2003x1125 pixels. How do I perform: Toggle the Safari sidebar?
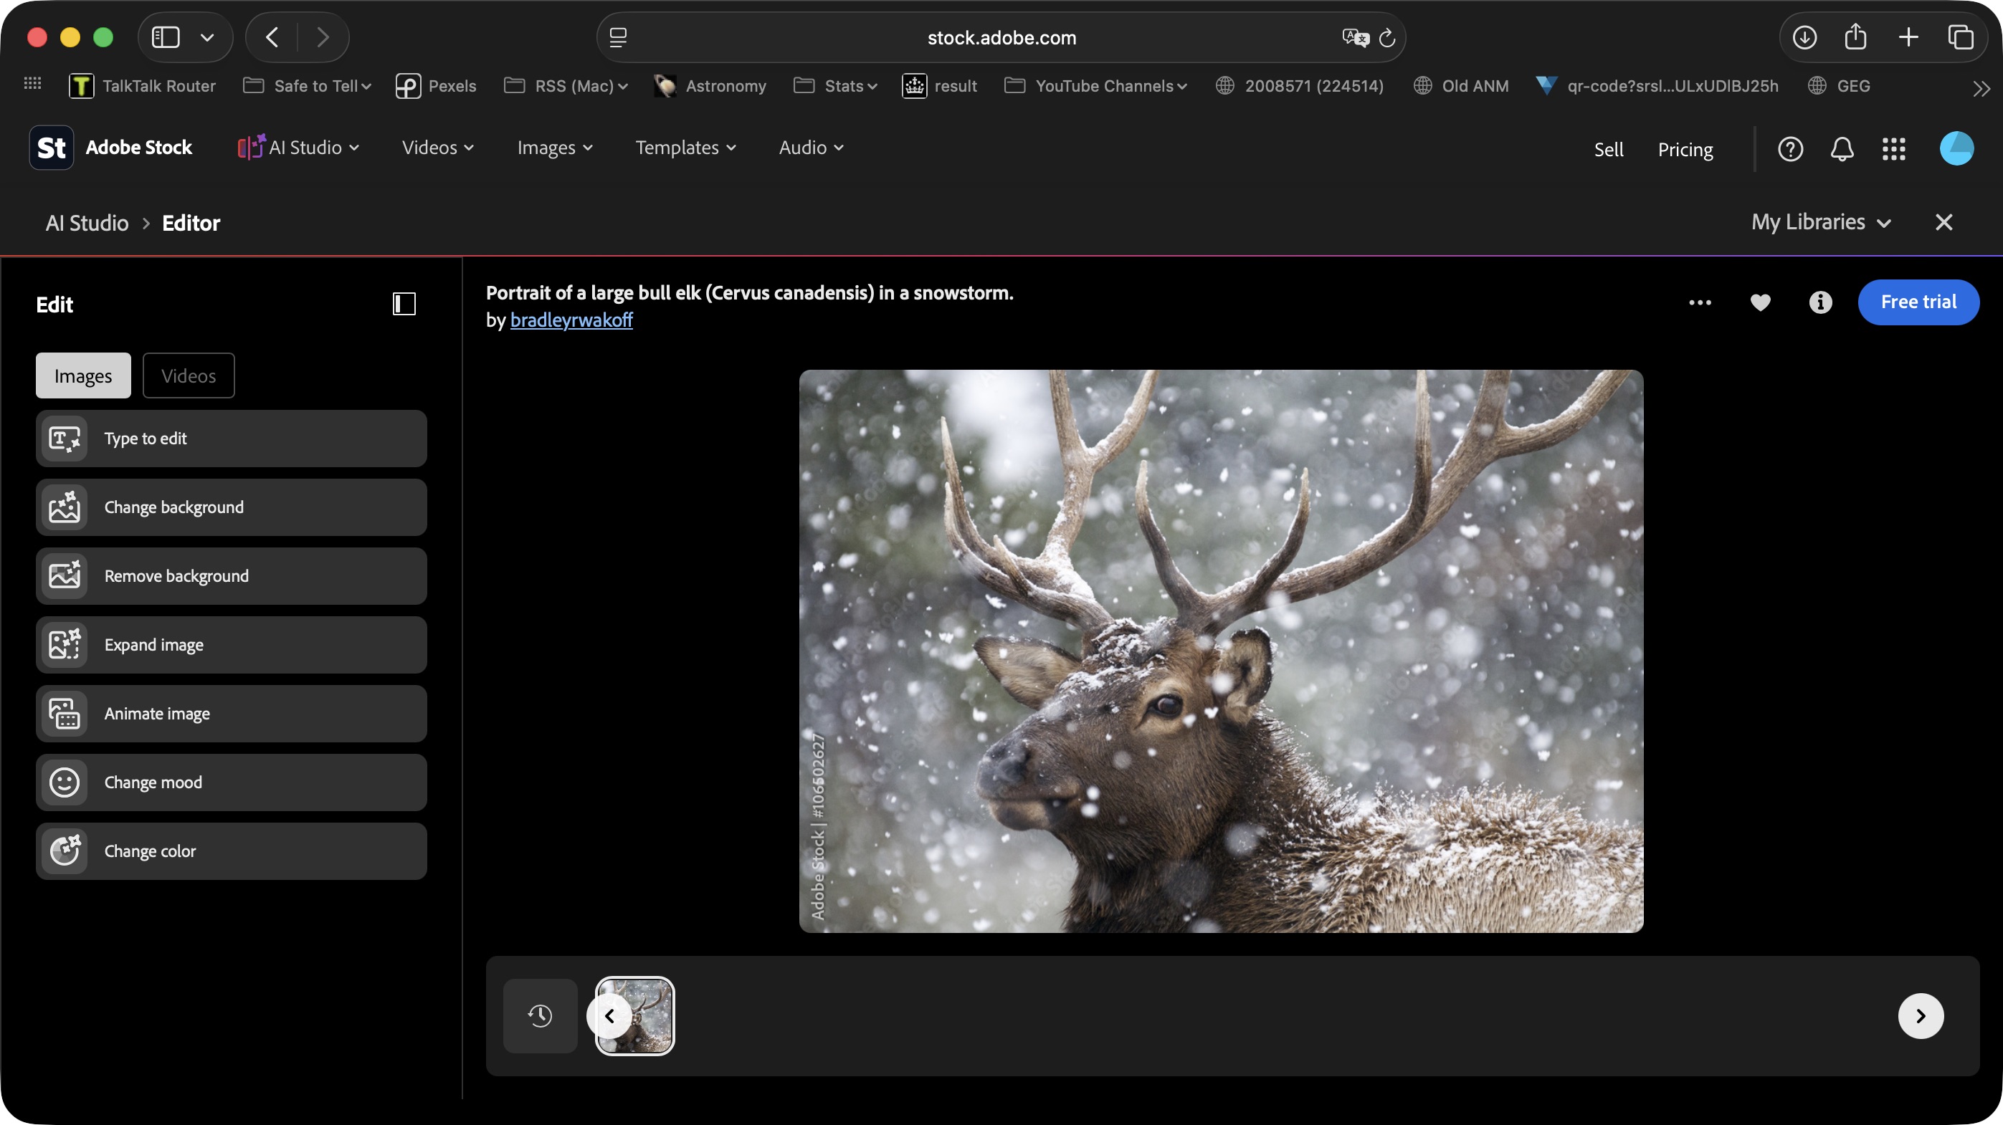pos(166,37)
